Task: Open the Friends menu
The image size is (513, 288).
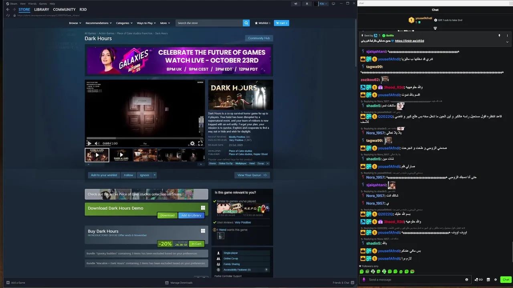Action: [32, 4]
